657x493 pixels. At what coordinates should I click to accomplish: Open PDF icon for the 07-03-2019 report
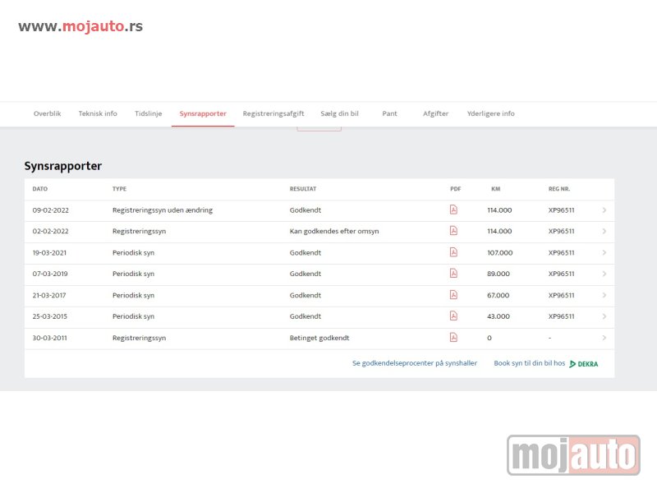(x=453, y=274)
